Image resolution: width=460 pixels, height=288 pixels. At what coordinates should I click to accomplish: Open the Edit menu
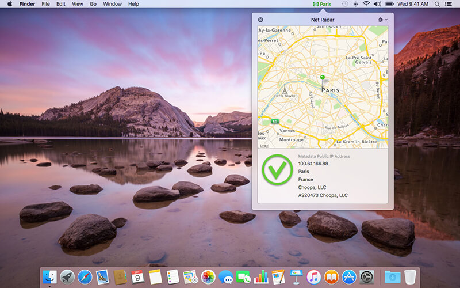[x=61, y=4]
